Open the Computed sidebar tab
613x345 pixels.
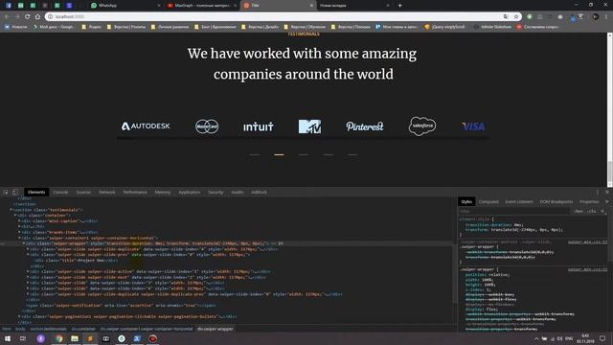(488, 201)
